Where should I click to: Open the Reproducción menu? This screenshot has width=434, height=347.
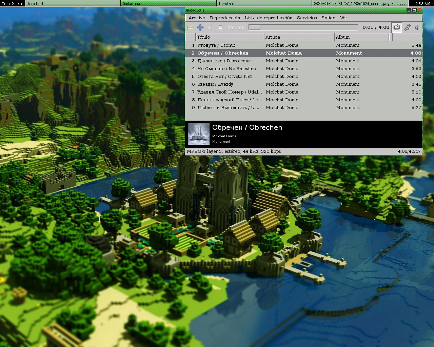(x=225, y=18)
